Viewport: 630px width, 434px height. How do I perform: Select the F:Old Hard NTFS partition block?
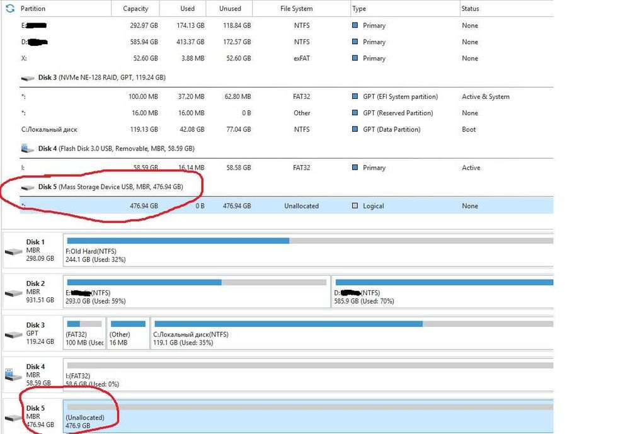pyautogui.click(x=308, y=250)
